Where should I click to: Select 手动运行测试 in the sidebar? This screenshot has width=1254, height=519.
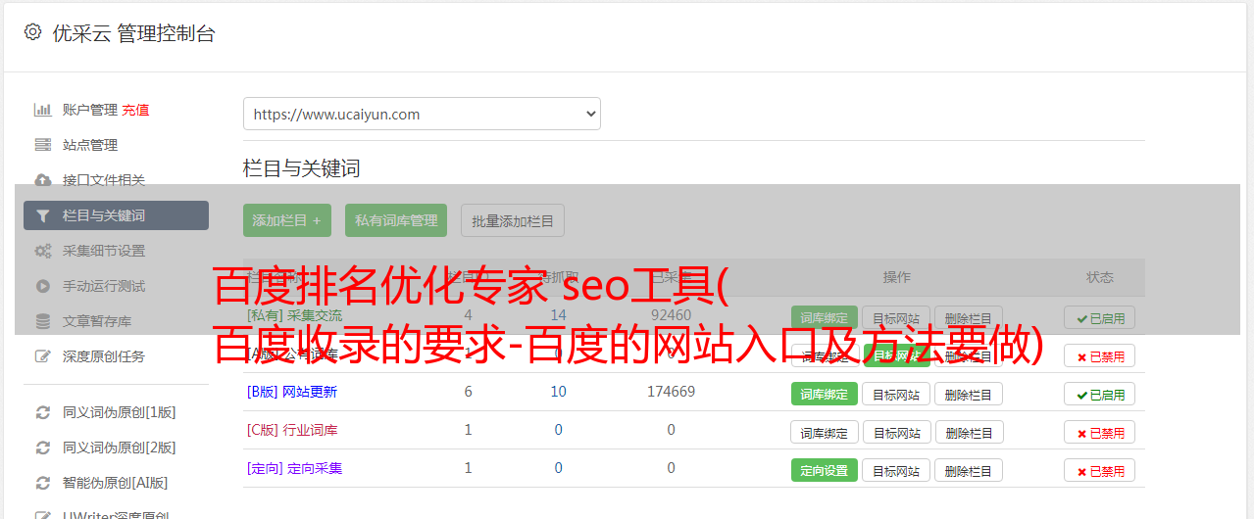[104, 286]
